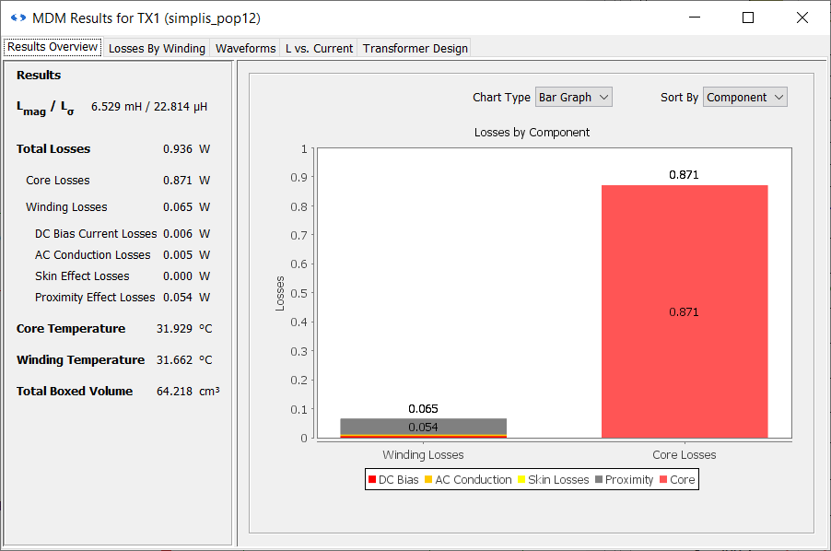The width and height of the screenshot is (831, 551).
Task: Close the MDM Results window
Action: pyautogui.click(x=802, y=18)
